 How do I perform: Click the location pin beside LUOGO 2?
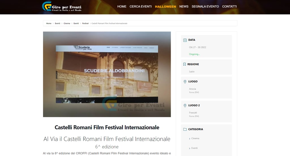[185, 106]
